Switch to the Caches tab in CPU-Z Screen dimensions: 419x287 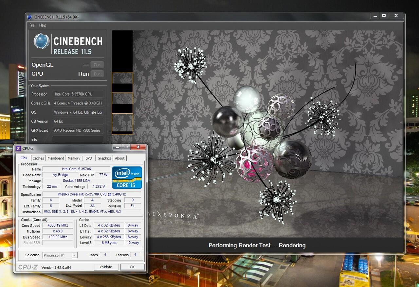pos(38,158)
